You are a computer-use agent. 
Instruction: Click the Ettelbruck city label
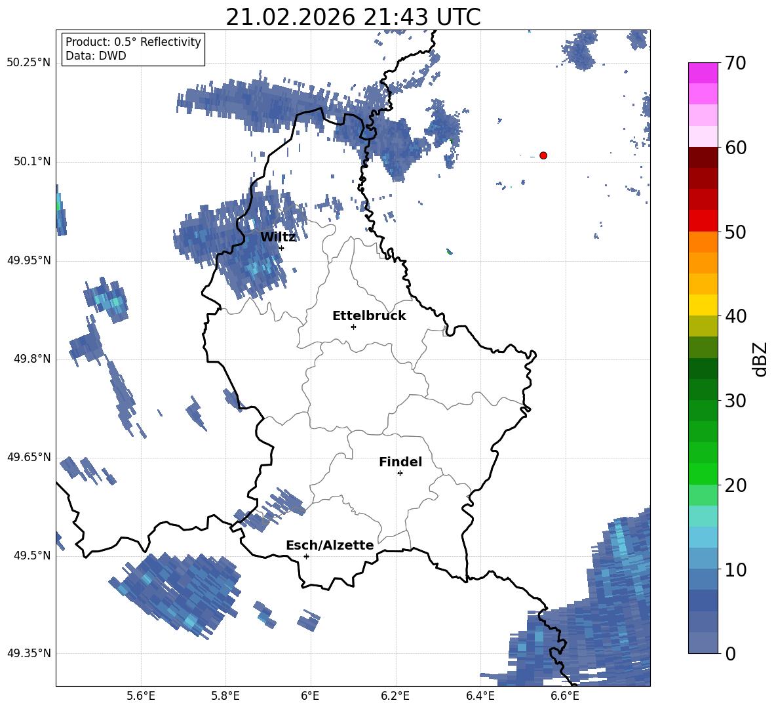pos(369,316)
